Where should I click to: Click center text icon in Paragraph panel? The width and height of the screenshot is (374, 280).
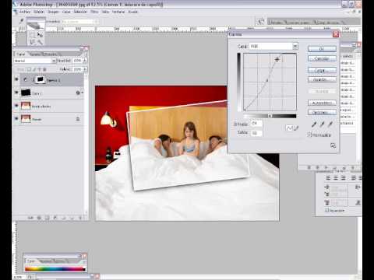point(336,178)
